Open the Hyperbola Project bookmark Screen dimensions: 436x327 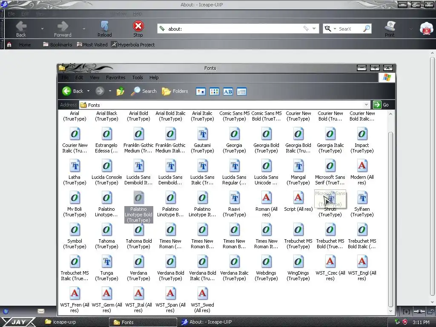(x=133, y=44)
